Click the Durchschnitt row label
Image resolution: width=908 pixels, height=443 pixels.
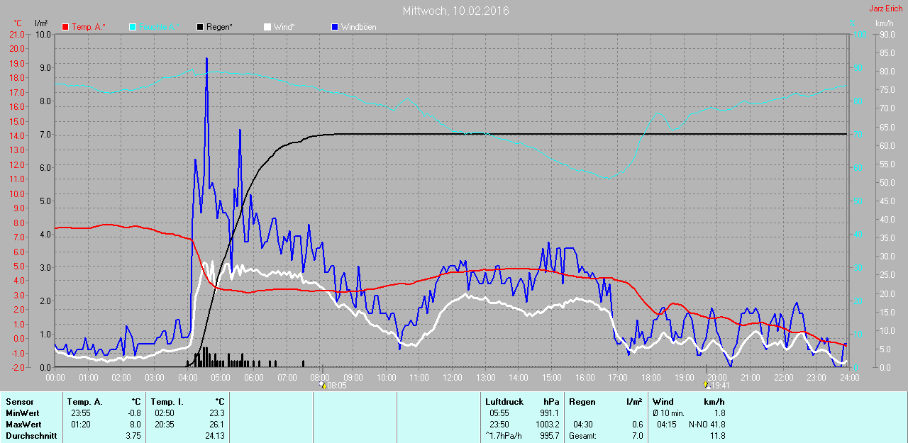pos(31,436)
